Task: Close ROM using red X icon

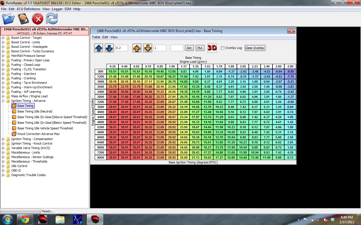Action: (38, 19)
